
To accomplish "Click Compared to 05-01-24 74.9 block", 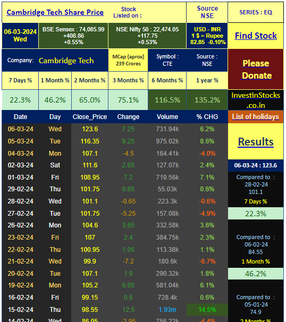I will [256, 304].
